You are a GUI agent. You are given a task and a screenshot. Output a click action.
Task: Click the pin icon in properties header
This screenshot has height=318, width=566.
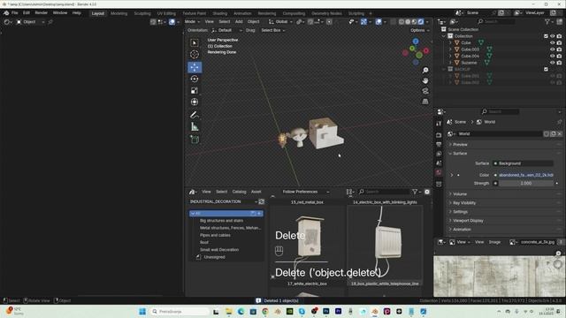pos(560,122)
